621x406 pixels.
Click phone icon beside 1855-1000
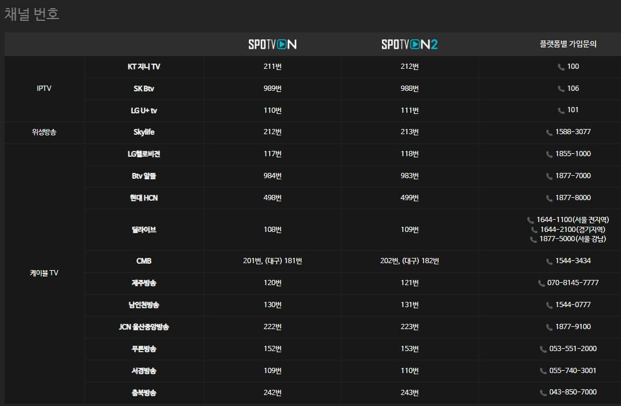click(x=549, y=154)
